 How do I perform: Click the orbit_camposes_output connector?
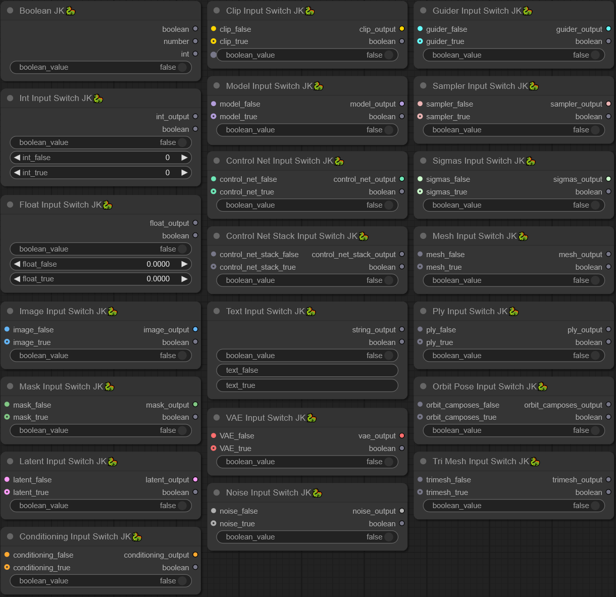tap(608, 405)
